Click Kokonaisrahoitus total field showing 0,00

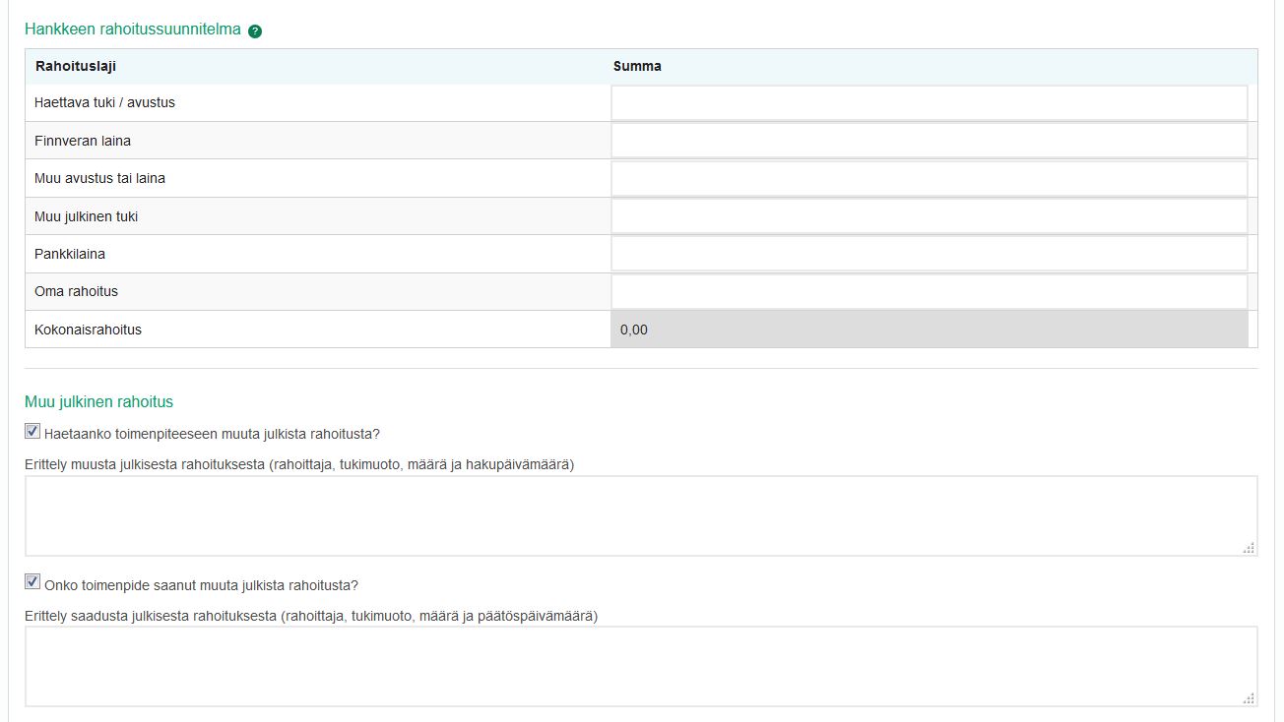tap(930, 330)
